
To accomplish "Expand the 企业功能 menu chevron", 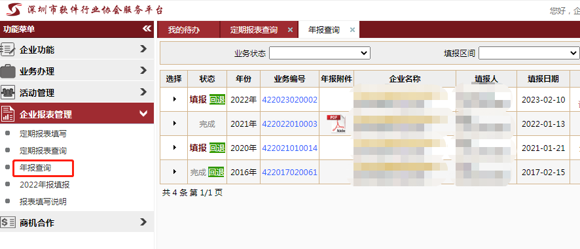I will (x=143, y=49).
